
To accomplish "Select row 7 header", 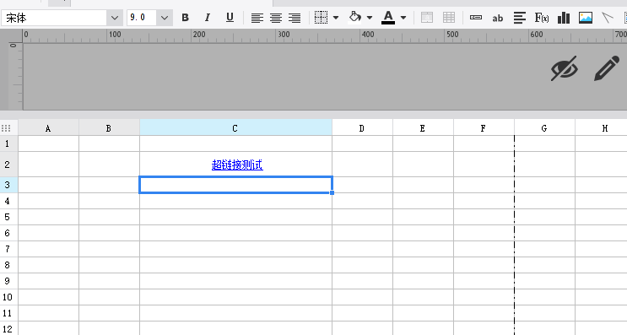I will coord(8,249).
